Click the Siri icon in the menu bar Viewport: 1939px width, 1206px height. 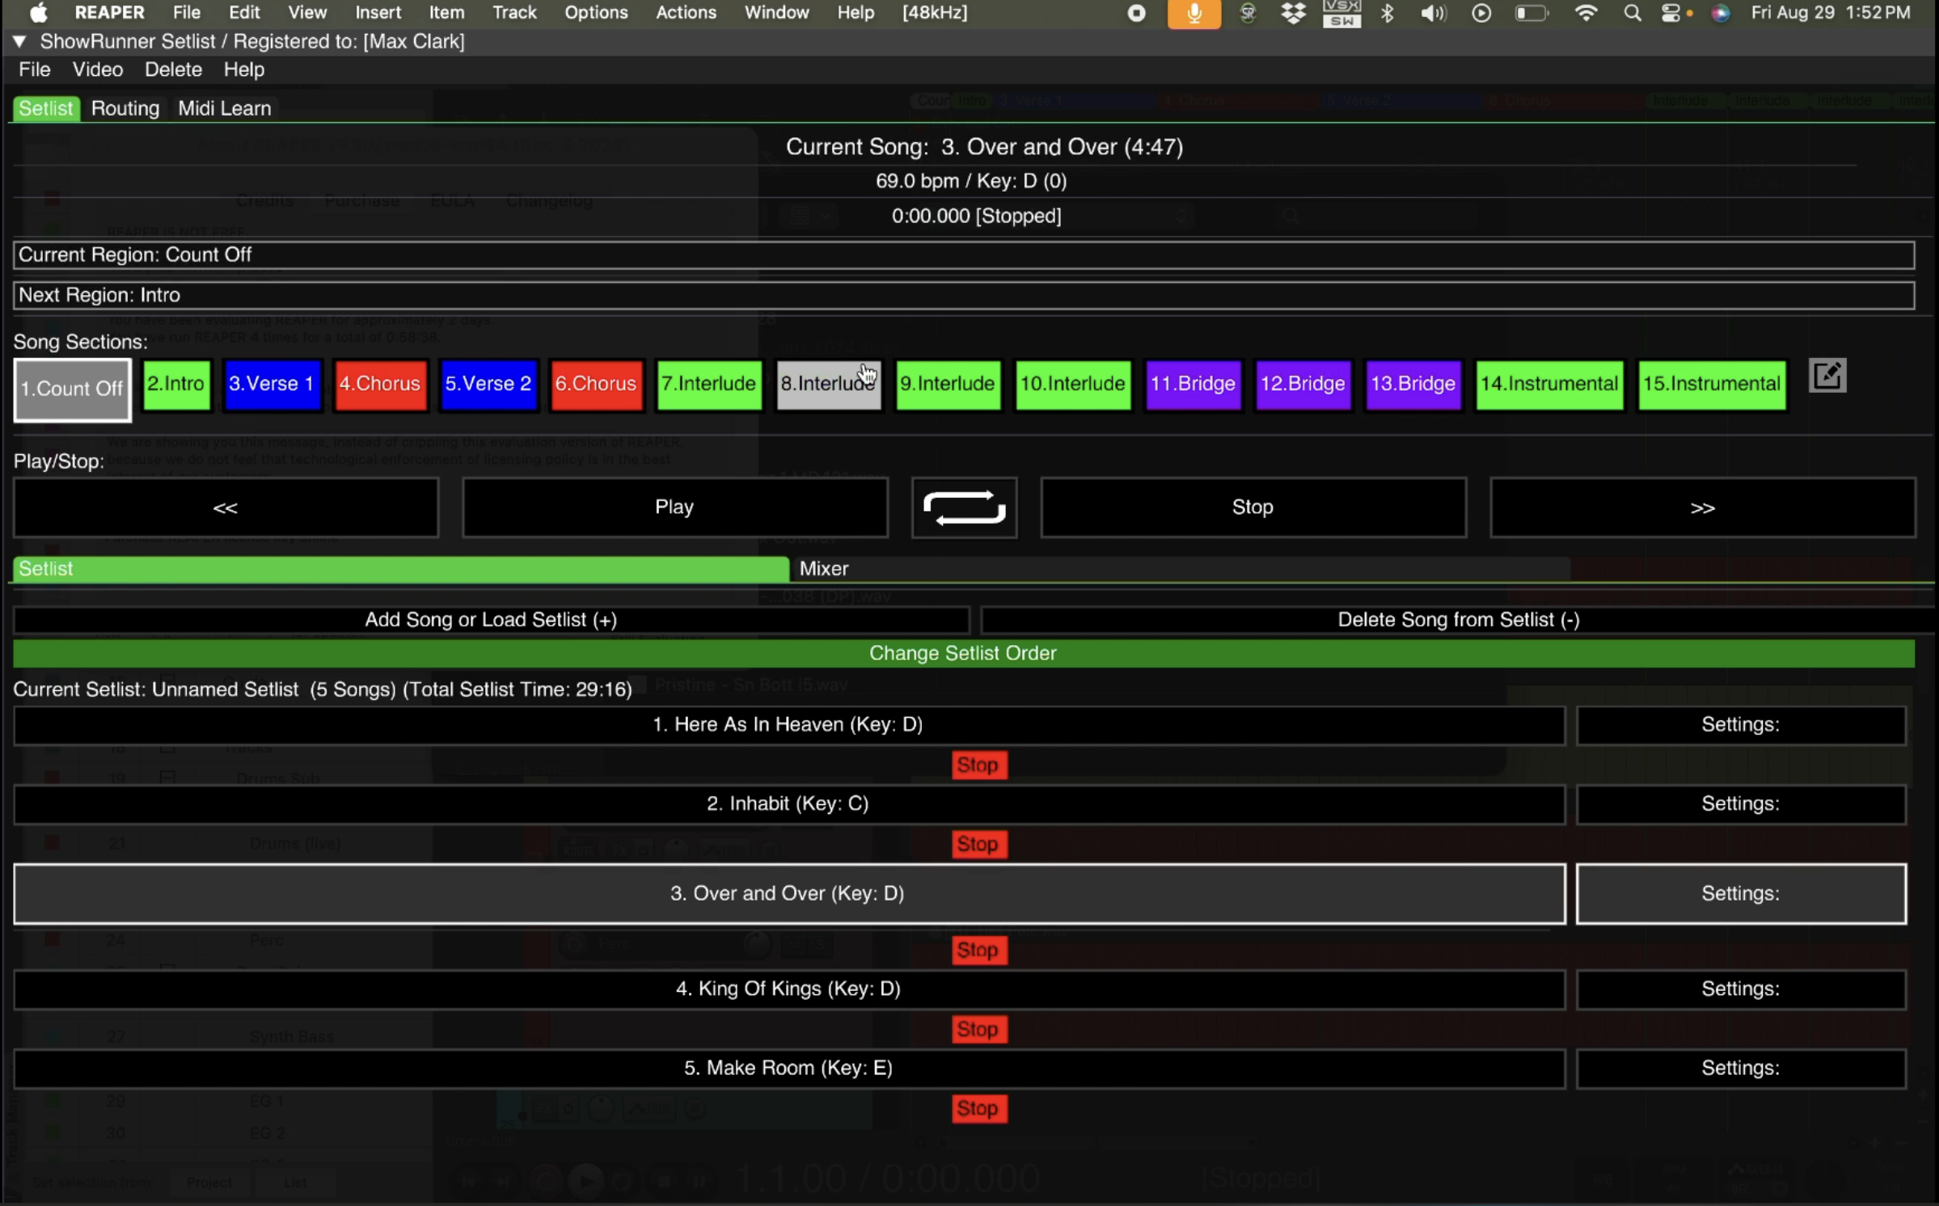1721,12
